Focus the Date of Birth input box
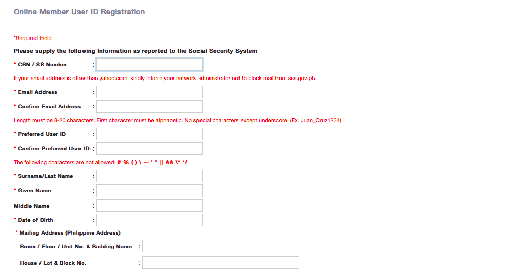The image size is (518, 272). [149, 220]
